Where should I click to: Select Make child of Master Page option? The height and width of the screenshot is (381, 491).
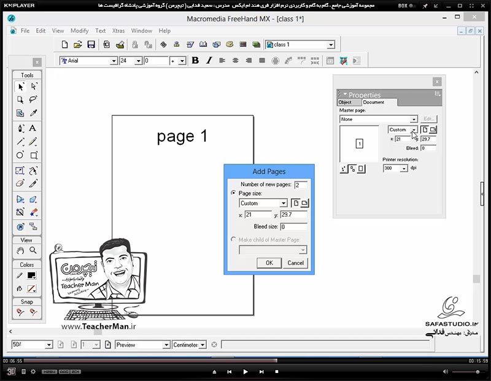click(233, 239)
